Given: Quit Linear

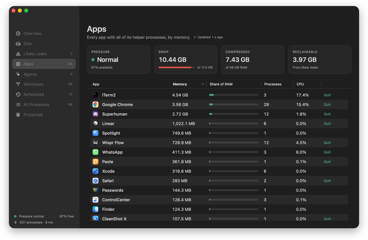Looking at the screenshot, I should pyautogui.click(x=327, y=123).
